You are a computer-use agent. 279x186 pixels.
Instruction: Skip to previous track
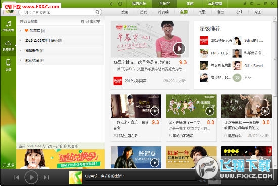click(17, 177)
